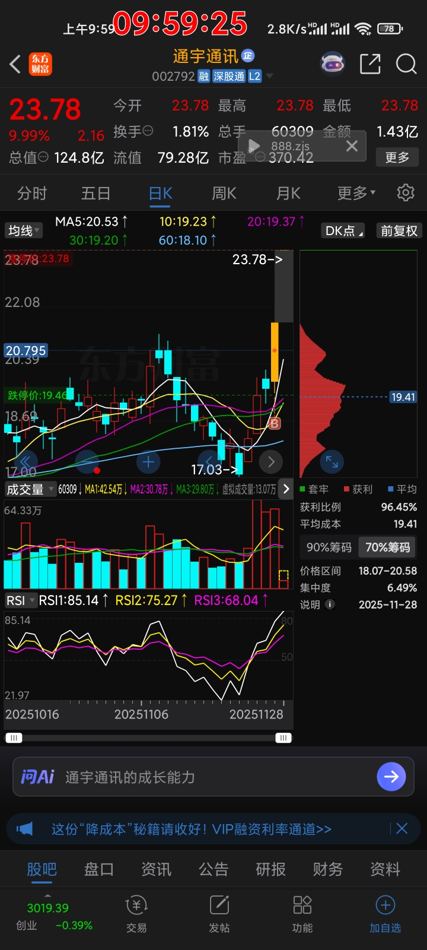This screenshot has width=427, height=950.
Task: Open the 股吧 tab
Action: point(42,869)
